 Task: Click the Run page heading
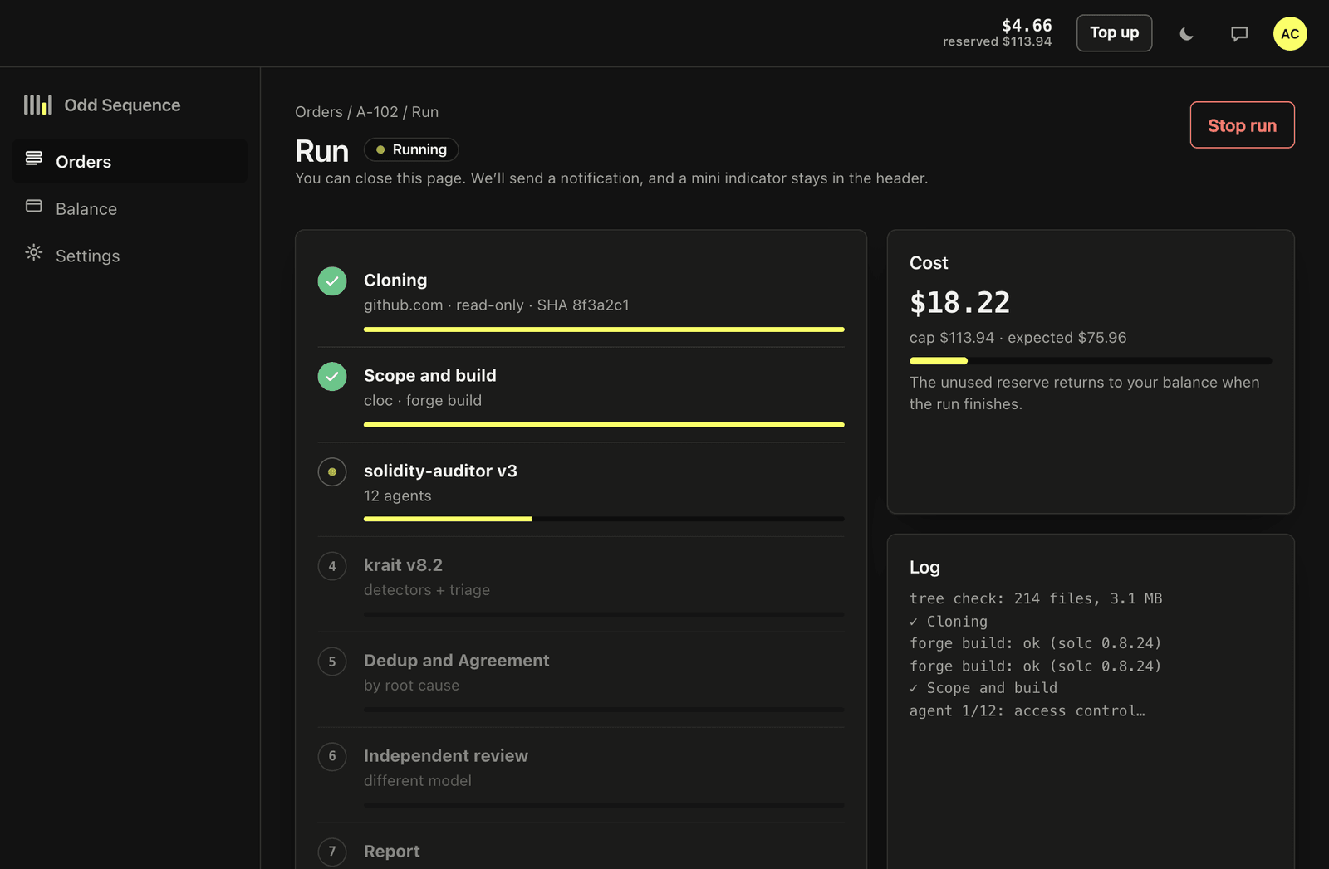point(321,151)
